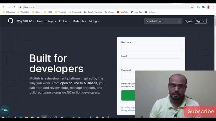Open the Google Translate bookmark
Viewport: 216px width, 121px height.
pos(93,12)
